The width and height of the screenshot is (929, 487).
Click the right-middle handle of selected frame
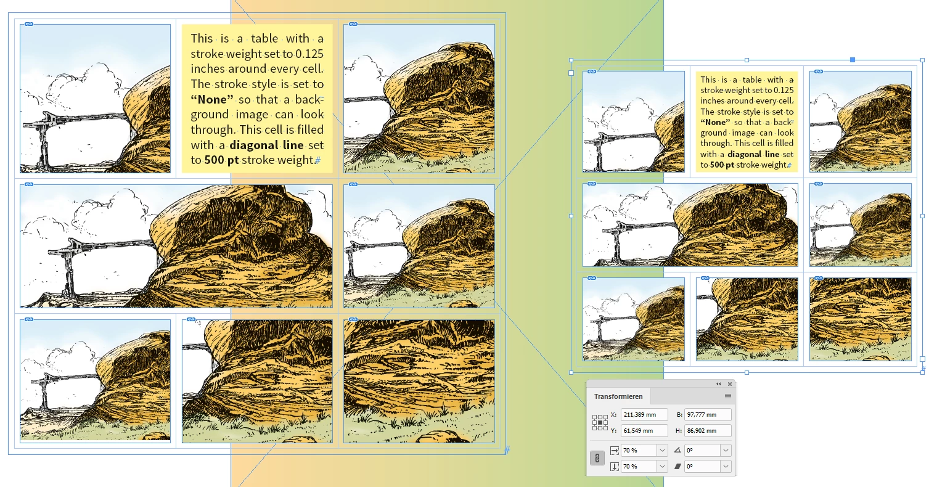coord(923,216)
